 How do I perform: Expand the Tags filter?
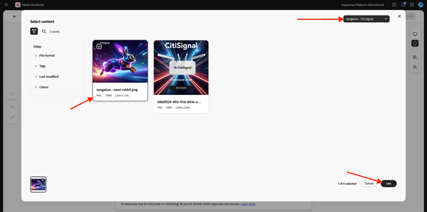(x=40, y=66)
